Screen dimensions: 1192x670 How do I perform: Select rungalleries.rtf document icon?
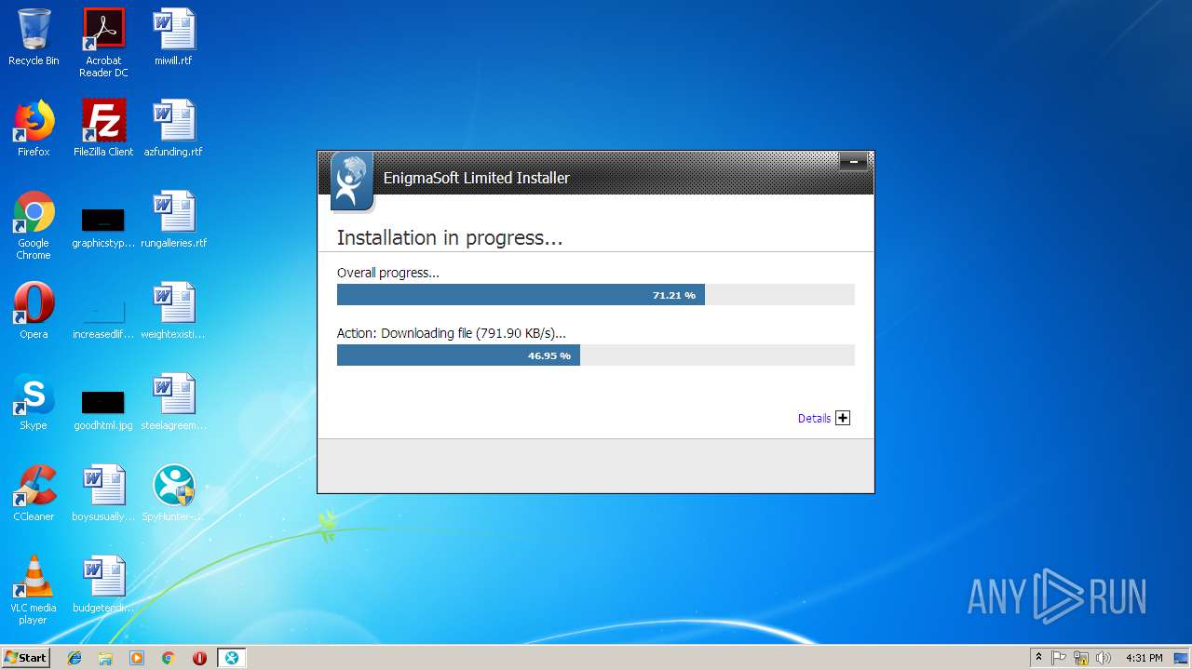[x=173, y=220]
